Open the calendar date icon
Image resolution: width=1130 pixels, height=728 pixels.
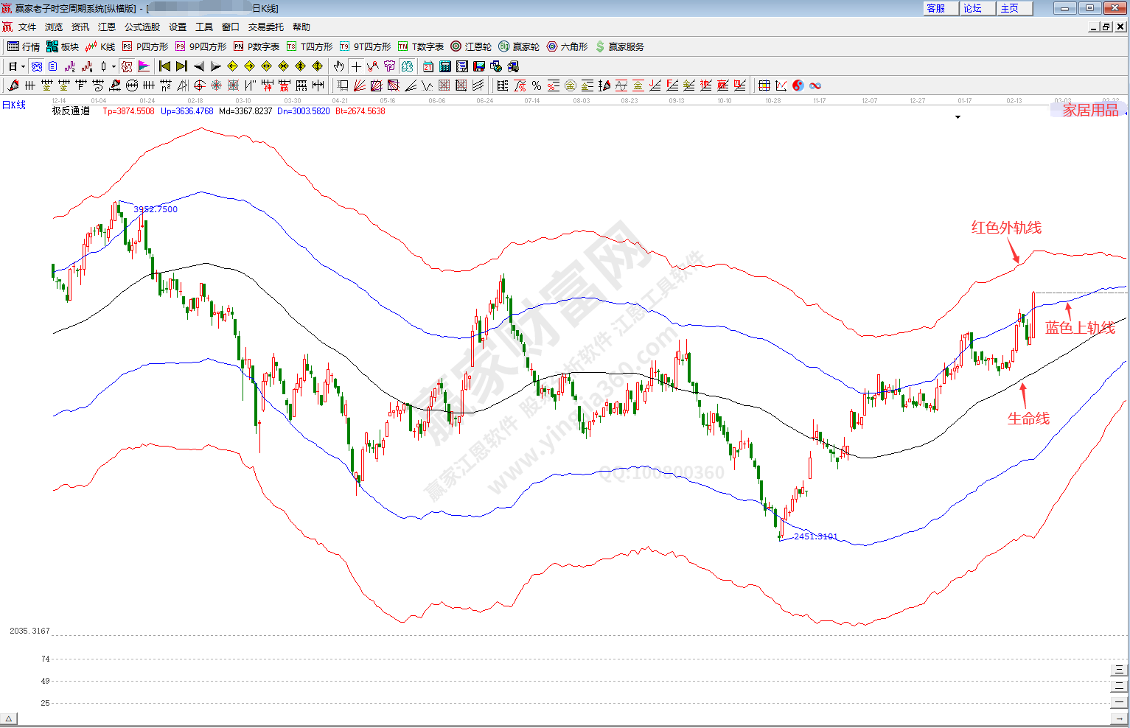[428, 66]
